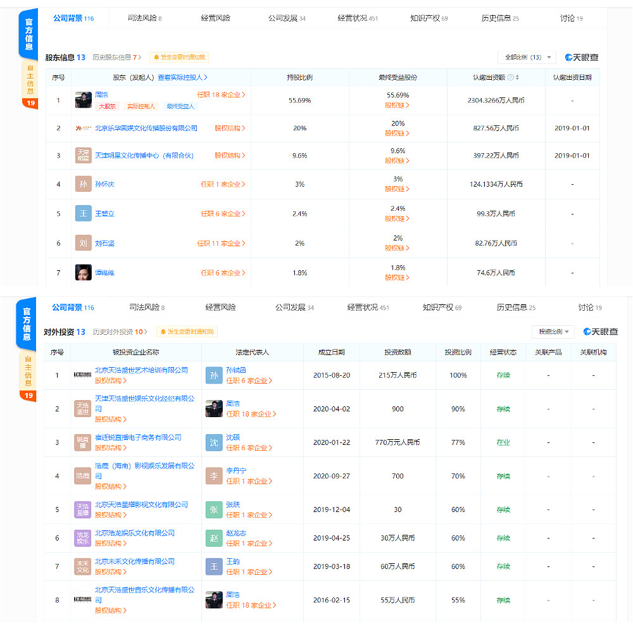Click 刘 avatar tile for 刘石坚
This screenshot has width=633, height=631.
click(83, 243)
